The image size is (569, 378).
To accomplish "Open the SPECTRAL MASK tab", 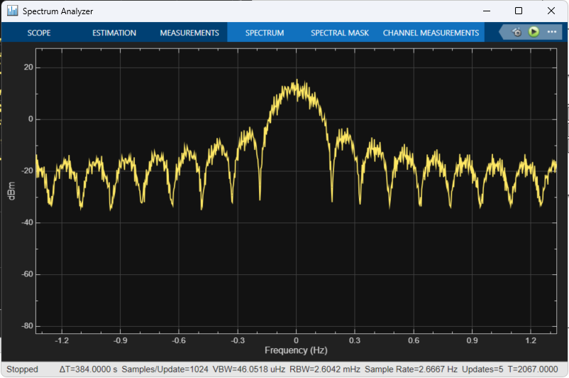I will (340, 33).
